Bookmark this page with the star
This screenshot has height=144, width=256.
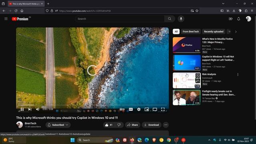[x=197, y=11]
